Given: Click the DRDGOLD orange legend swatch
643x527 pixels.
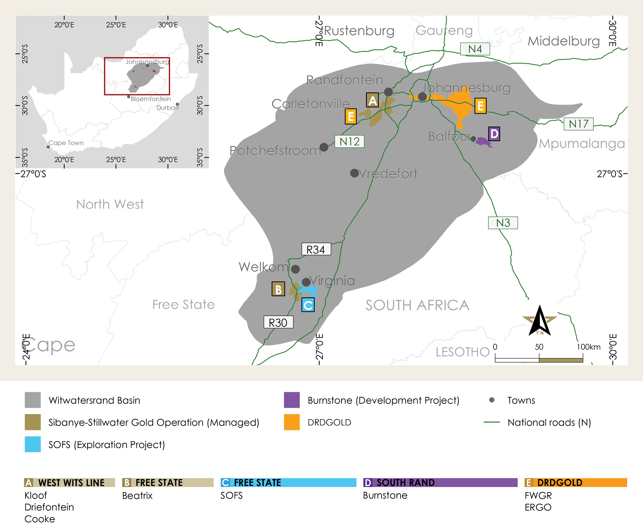Looking at the screenshot, I should pyautogui.click(x=291, y=422).
